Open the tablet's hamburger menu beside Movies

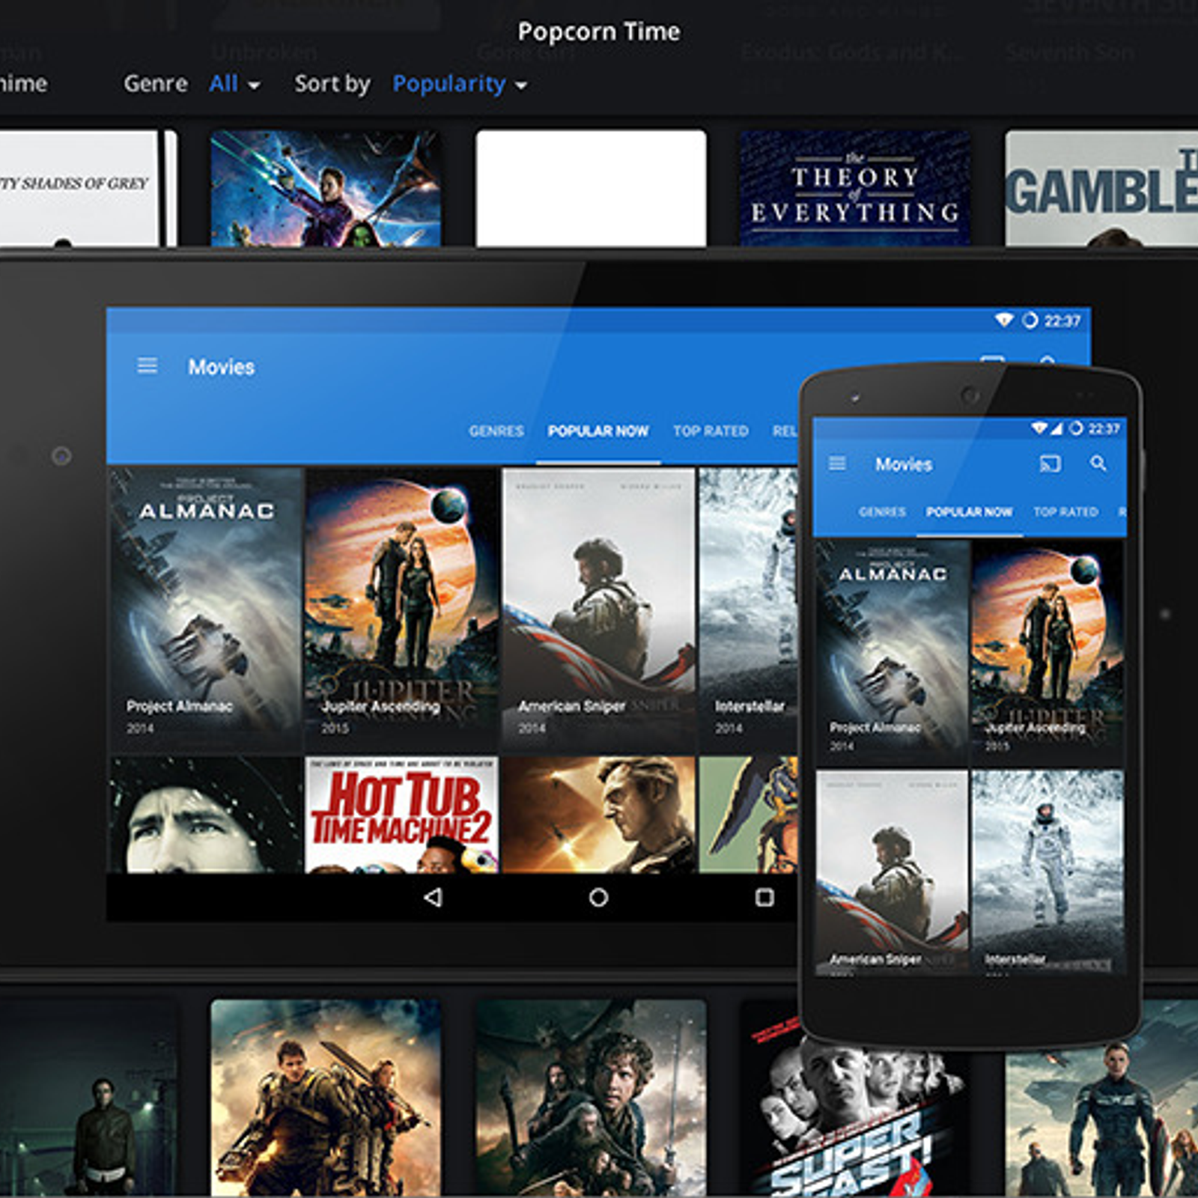[148, 365]
